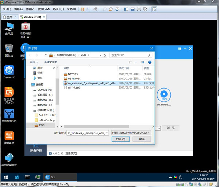This screenshot has width=219, height=187.
Task: Click VMware take snapshot icon
Action: tap(104, 9)
